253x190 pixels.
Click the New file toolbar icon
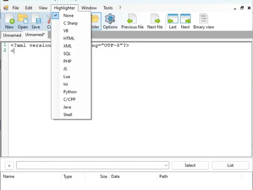point(9,21)
